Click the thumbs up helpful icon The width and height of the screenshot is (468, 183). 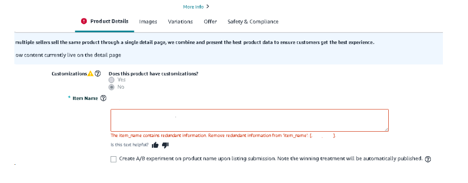[155, 145]
